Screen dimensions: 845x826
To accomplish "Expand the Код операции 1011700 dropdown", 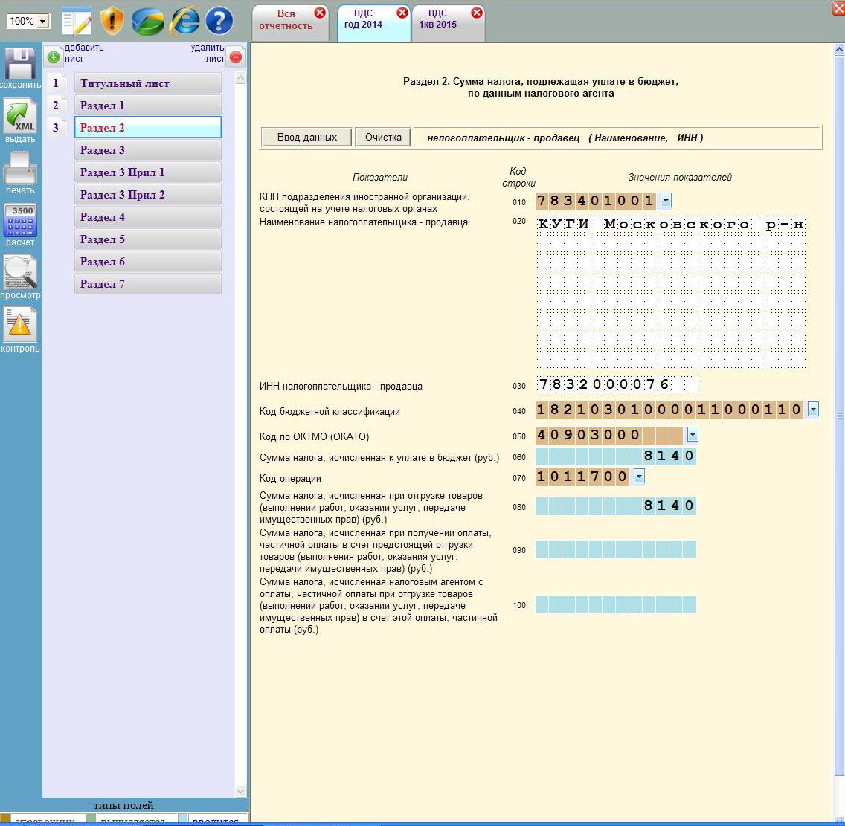I will click(x=639, y=477).
